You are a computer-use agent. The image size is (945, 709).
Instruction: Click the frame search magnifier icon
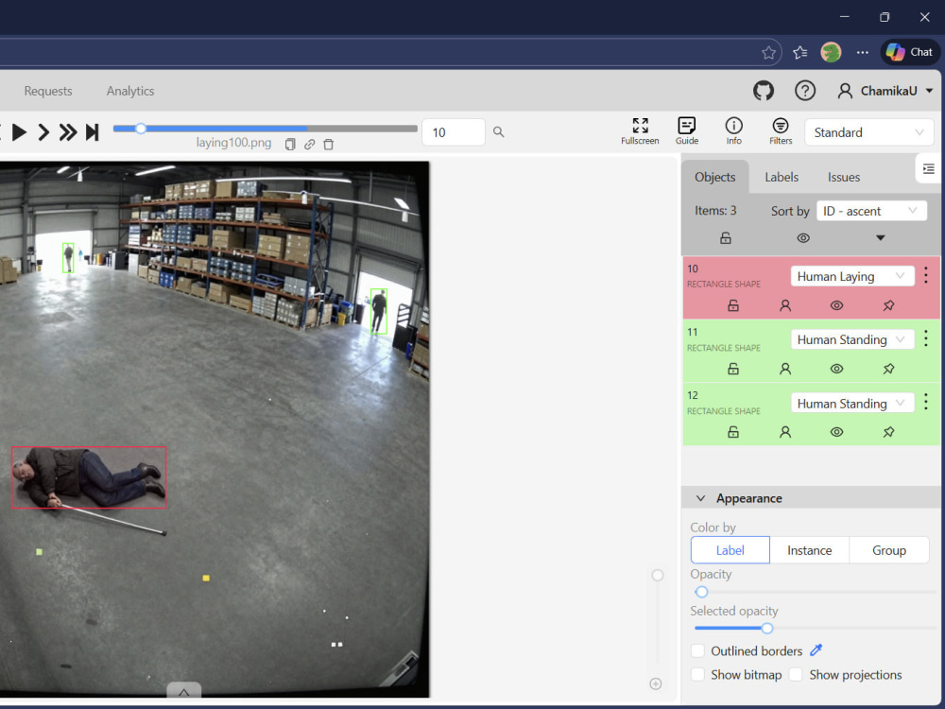click(x=498, y=131)
